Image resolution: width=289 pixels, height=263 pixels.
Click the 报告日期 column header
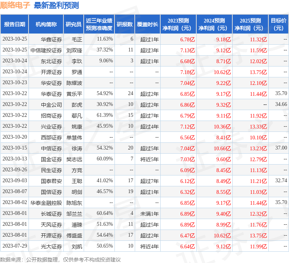point(14,24)
